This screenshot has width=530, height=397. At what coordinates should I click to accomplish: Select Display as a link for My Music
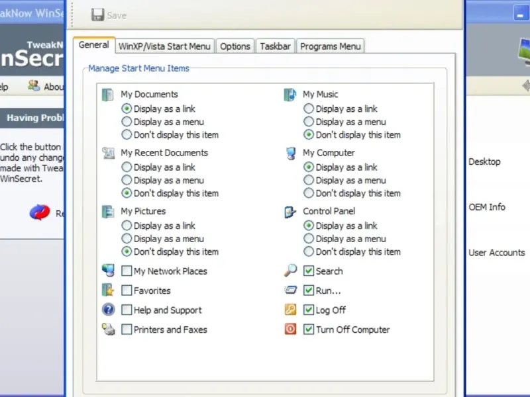tap(309, 109)
